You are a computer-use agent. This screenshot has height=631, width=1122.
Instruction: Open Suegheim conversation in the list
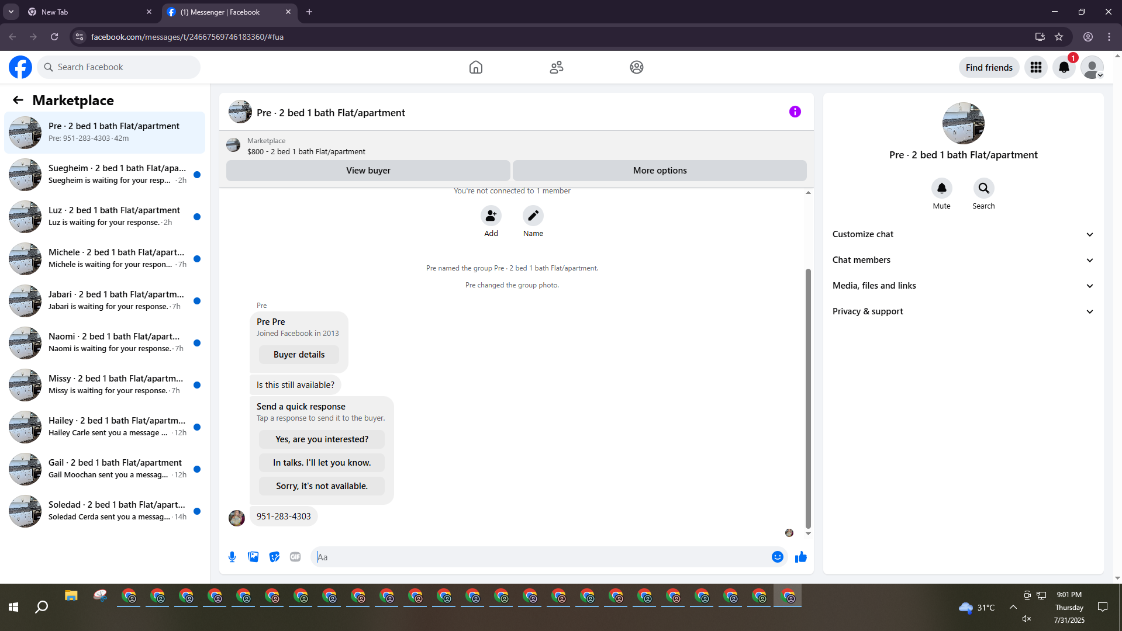click(105, 175)
